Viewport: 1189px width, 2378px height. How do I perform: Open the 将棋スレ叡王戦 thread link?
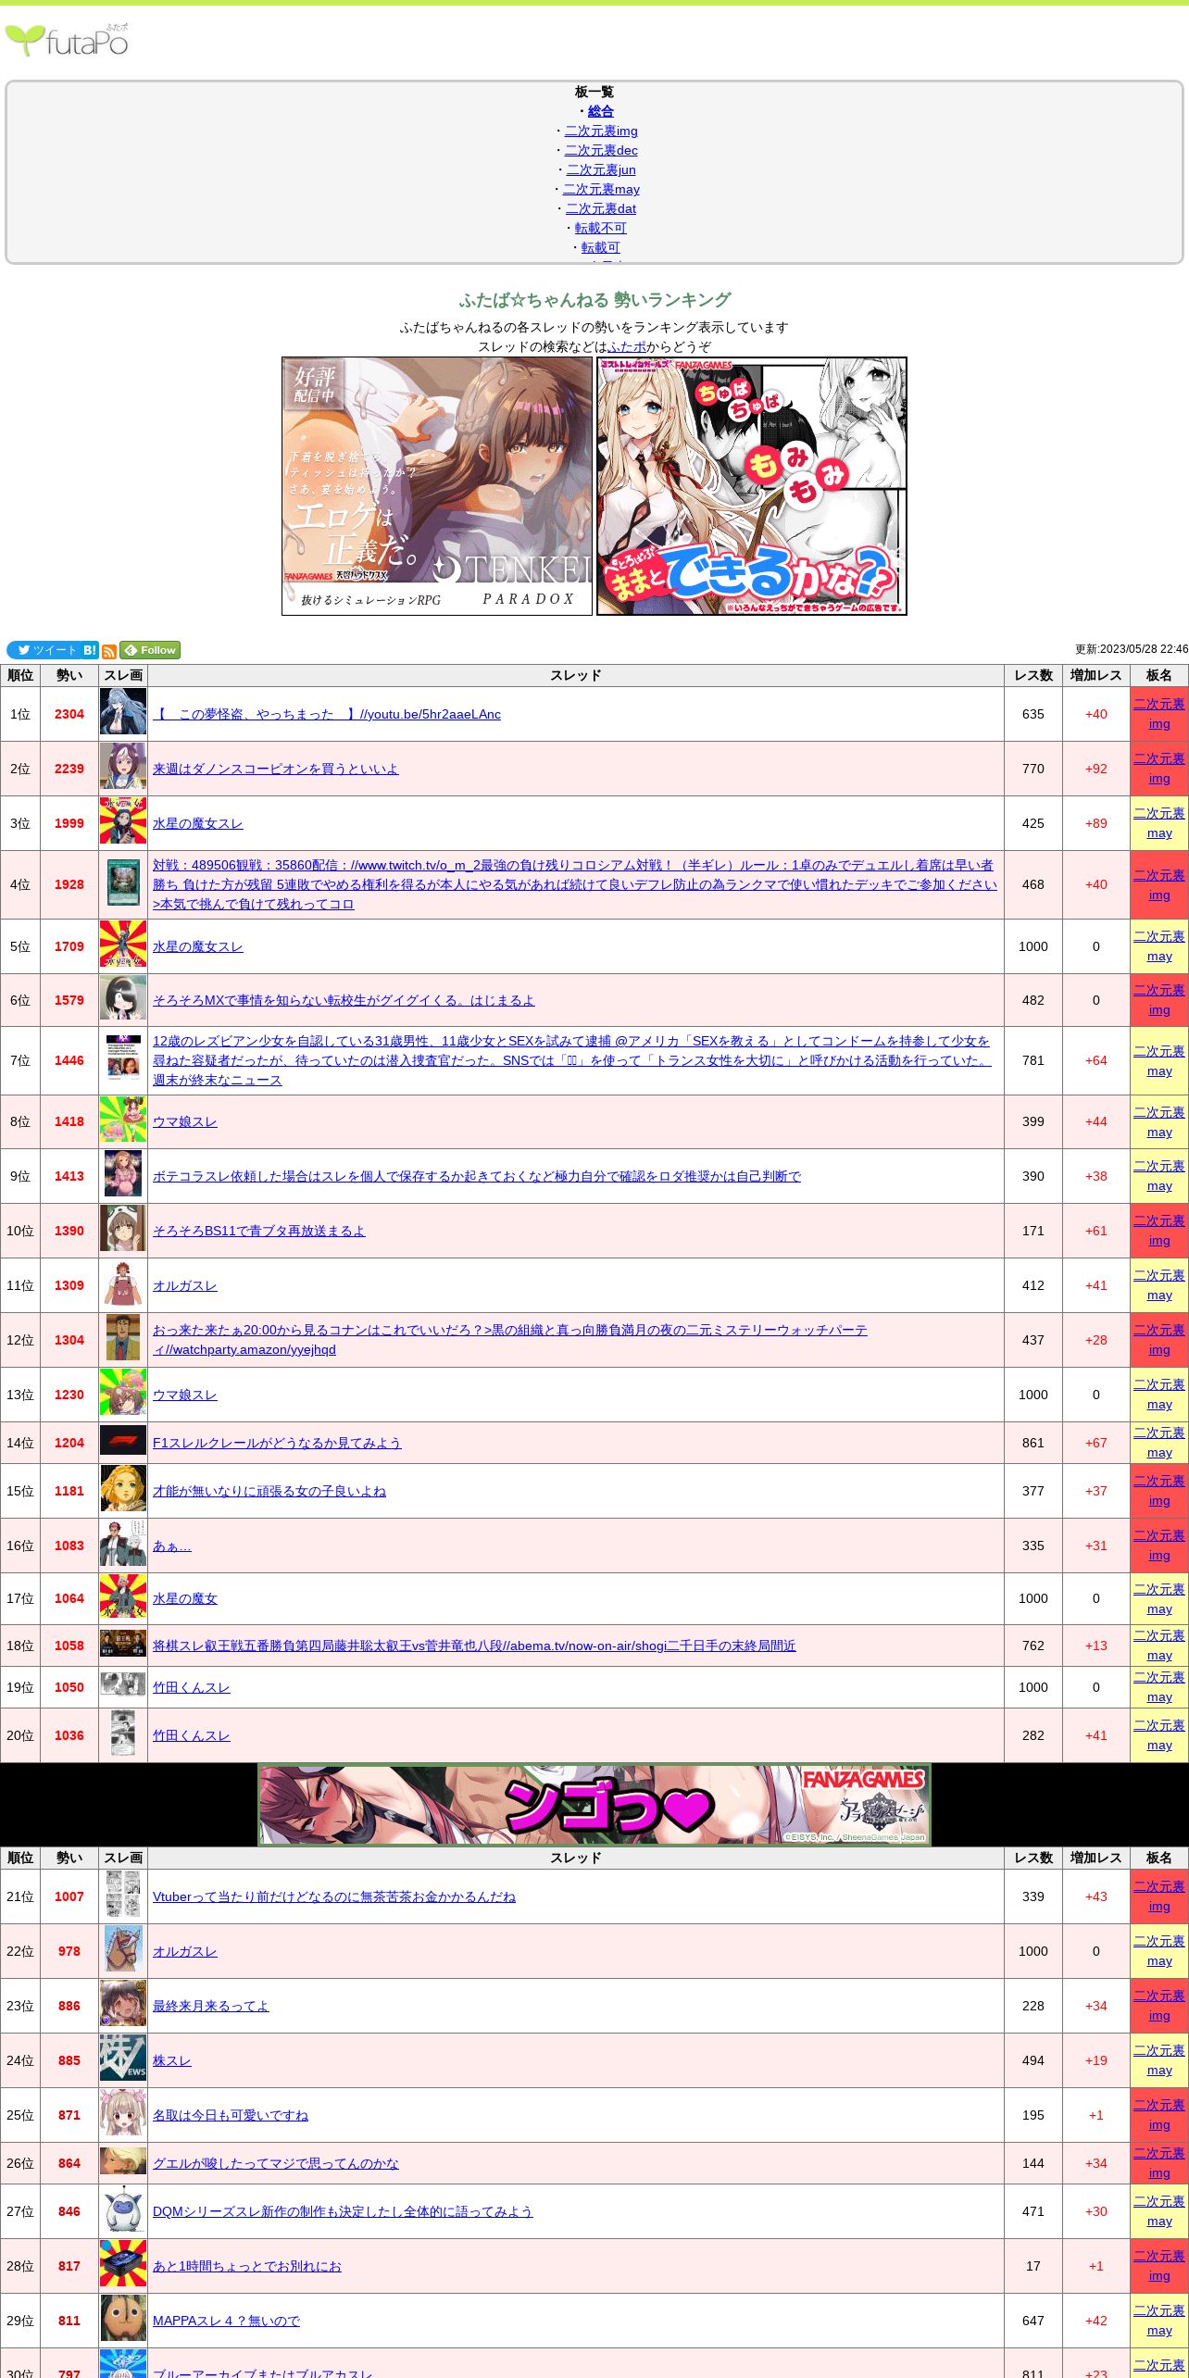(x=474, y=1646)
